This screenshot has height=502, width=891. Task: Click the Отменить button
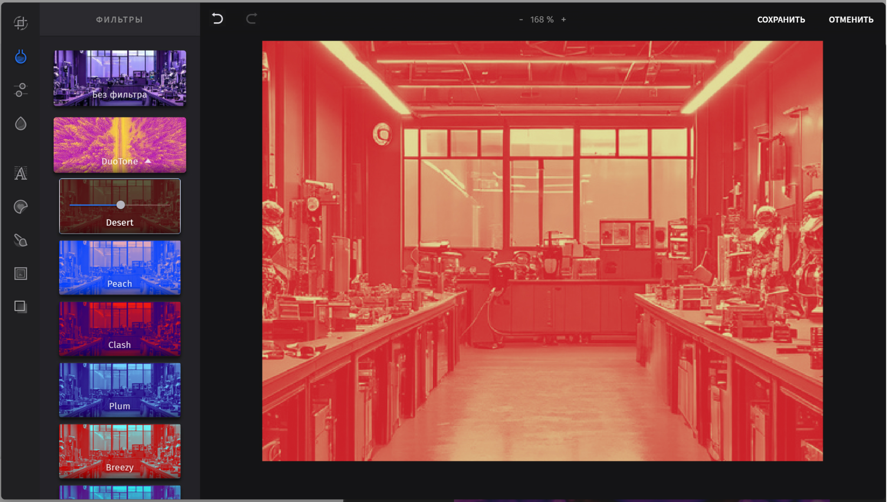point(851,19)
